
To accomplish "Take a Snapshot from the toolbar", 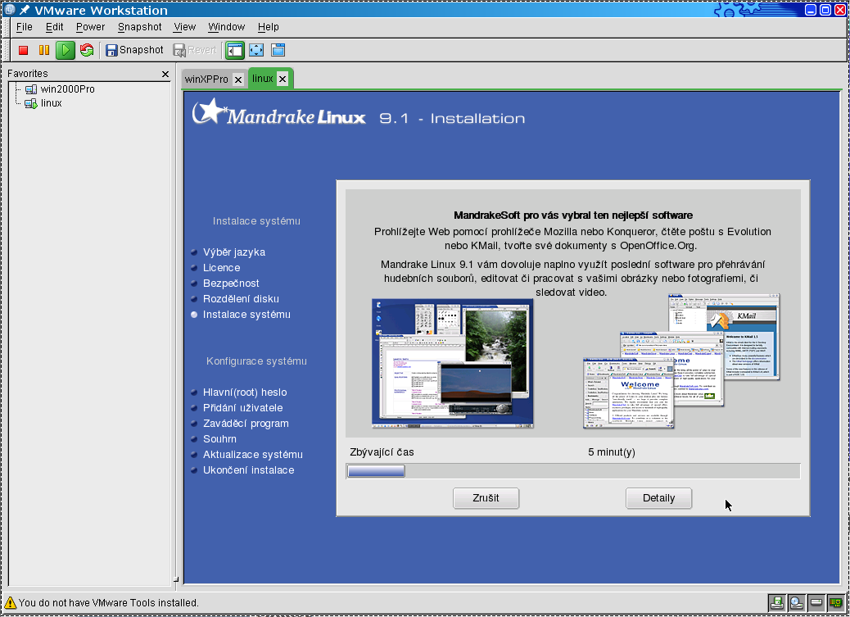I will click(134, 51).
